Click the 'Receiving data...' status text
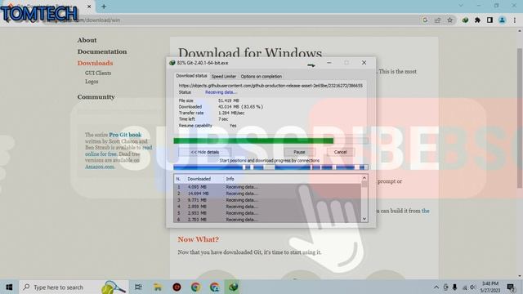The image size is (523, 294). tap(221, 92)
